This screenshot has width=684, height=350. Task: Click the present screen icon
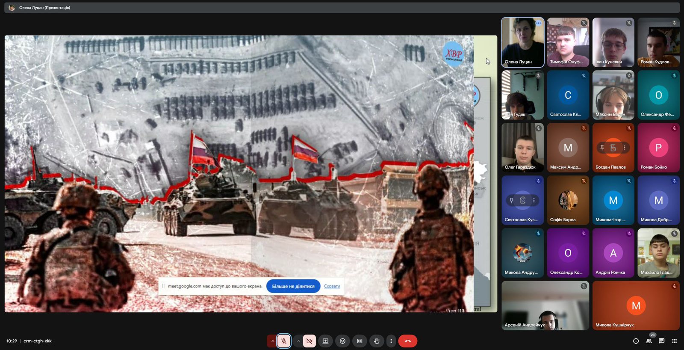click(x=325, y=341)
